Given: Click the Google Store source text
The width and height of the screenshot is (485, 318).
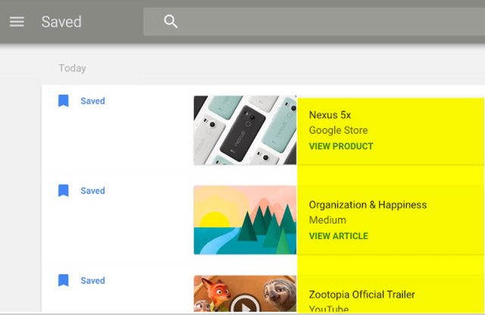Looking at the screenshot, I should pyautogui.click(x=338, y=130).
